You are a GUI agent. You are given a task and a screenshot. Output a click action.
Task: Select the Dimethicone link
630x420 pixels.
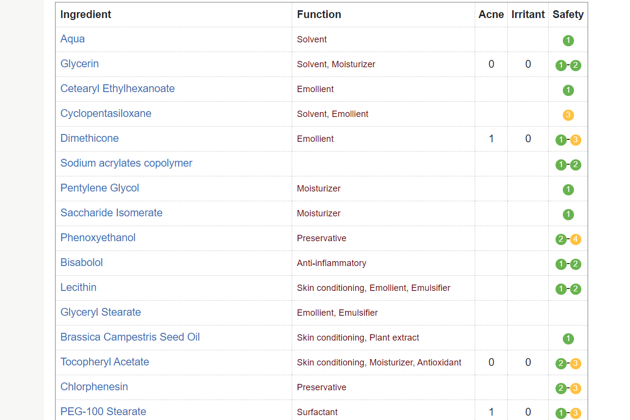[x=90, y=138]
